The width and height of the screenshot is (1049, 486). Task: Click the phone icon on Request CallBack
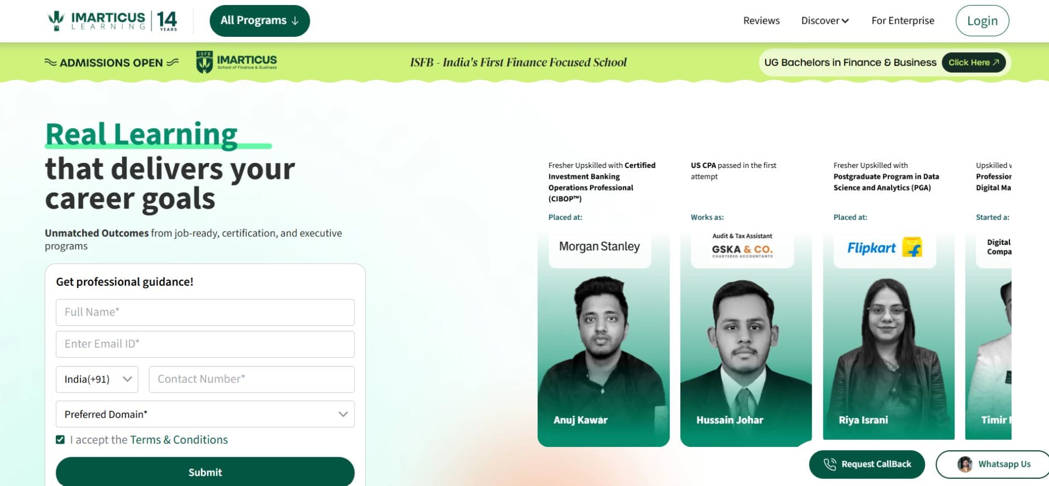(x=829, y=465)
